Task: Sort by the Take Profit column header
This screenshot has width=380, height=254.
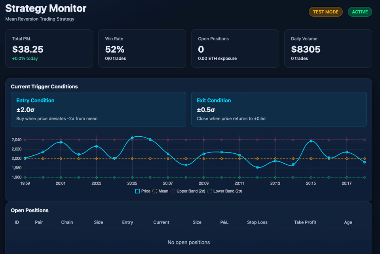Action: (305, 222)
